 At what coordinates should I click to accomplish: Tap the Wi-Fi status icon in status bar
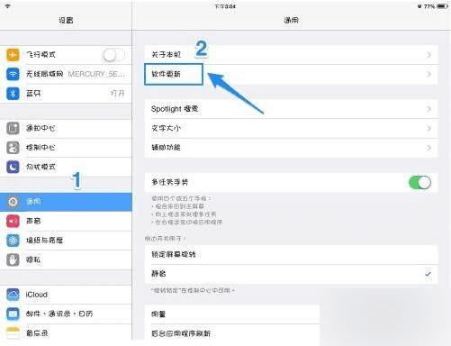coord(7,6)
